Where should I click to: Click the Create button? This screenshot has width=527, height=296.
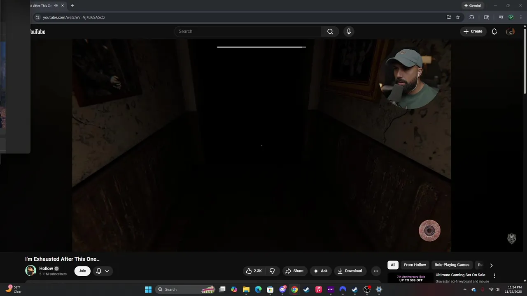click(x=473, y=32)
